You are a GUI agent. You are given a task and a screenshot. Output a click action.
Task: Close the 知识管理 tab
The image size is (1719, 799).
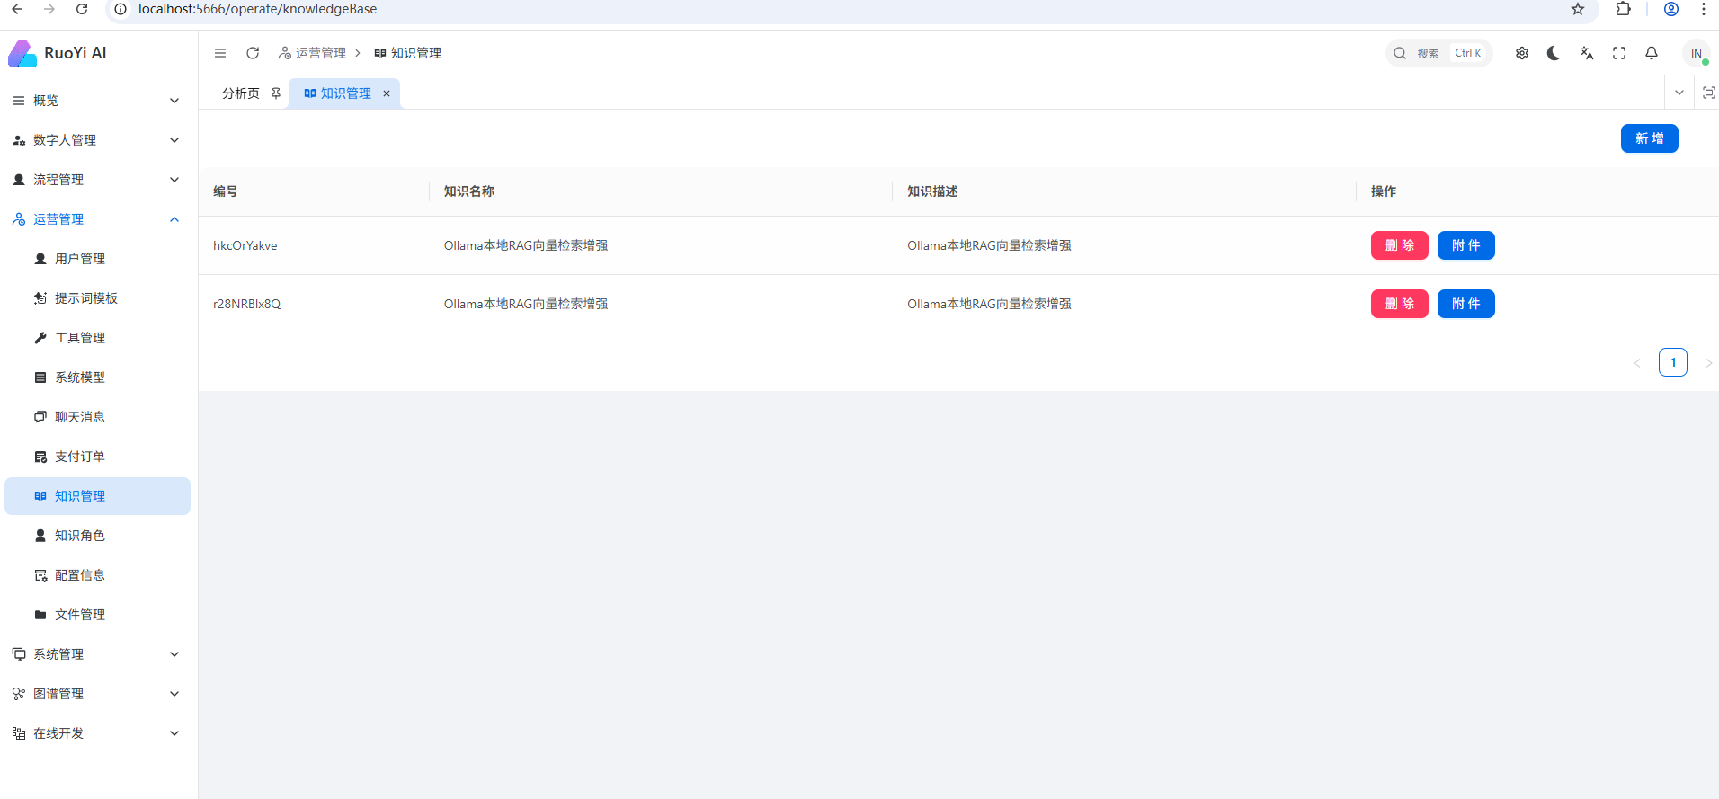point(387,93)
